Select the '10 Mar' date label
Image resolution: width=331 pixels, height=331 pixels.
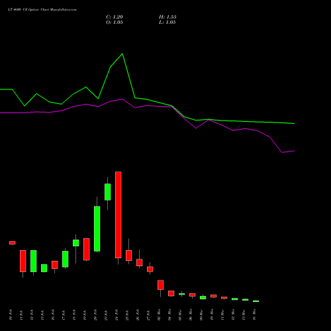click(x=213, y=314)
